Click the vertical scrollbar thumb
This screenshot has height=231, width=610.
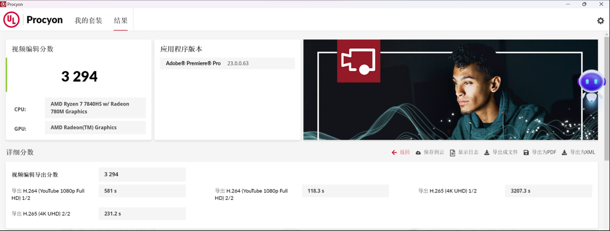606,101
